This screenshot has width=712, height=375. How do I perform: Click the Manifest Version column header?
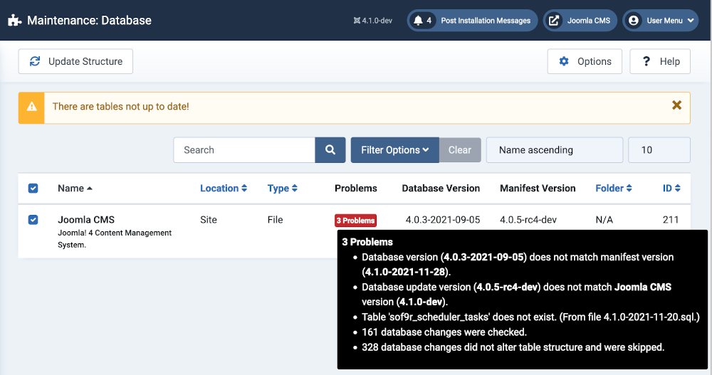click(538, 189)
